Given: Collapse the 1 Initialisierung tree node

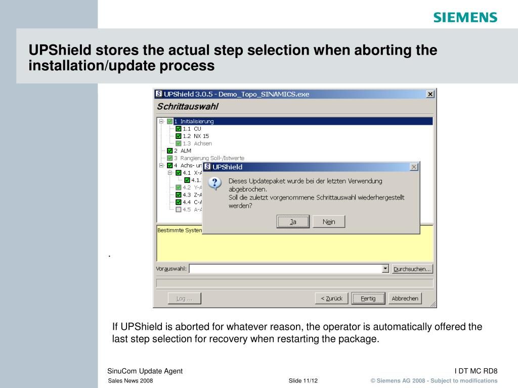Looking at the screenshot, I should pos(161,121).
